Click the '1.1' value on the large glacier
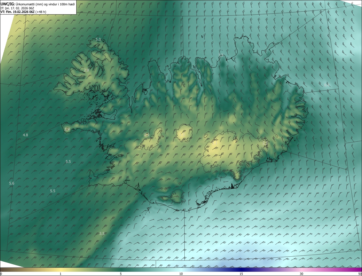 point(215,143)
